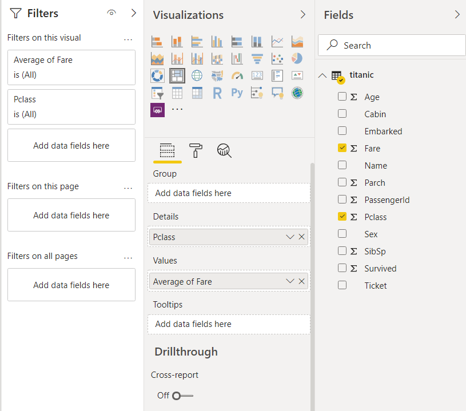Pick the scatter chart visualization

[277, 58]
